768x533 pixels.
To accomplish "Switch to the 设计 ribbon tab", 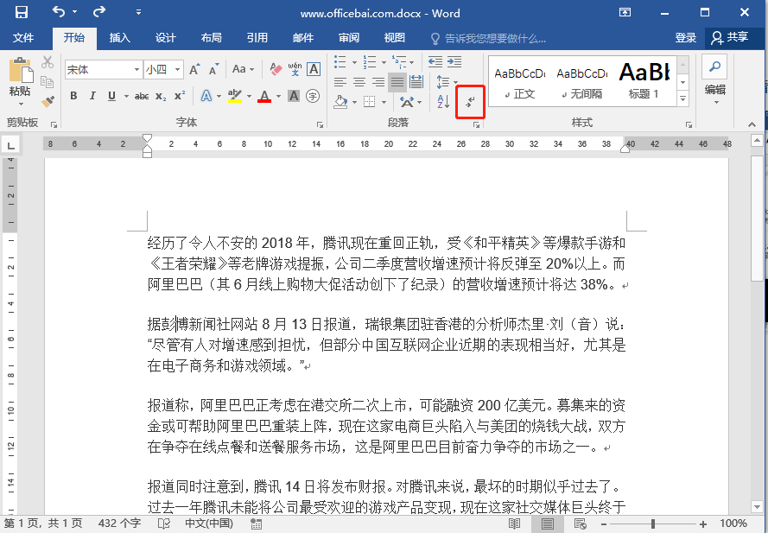I will click(x=166, y=38).
